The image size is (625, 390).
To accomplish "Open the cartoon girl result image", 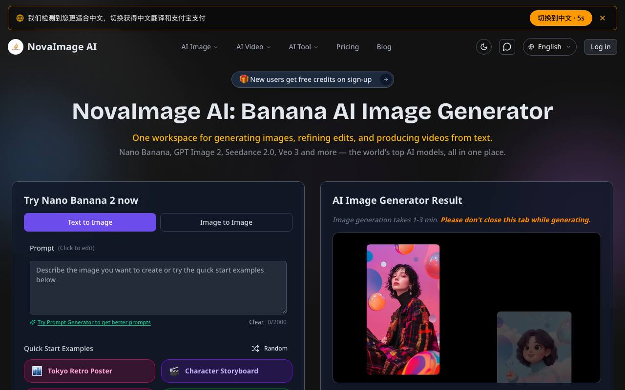I will (534, 347).
